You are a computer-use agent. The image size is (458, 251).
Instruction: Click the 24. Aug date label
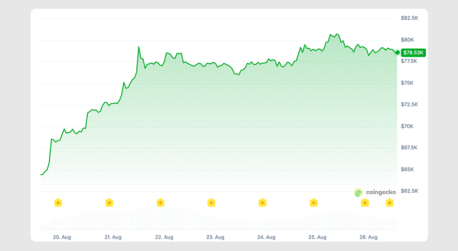[x=266, y=238]
